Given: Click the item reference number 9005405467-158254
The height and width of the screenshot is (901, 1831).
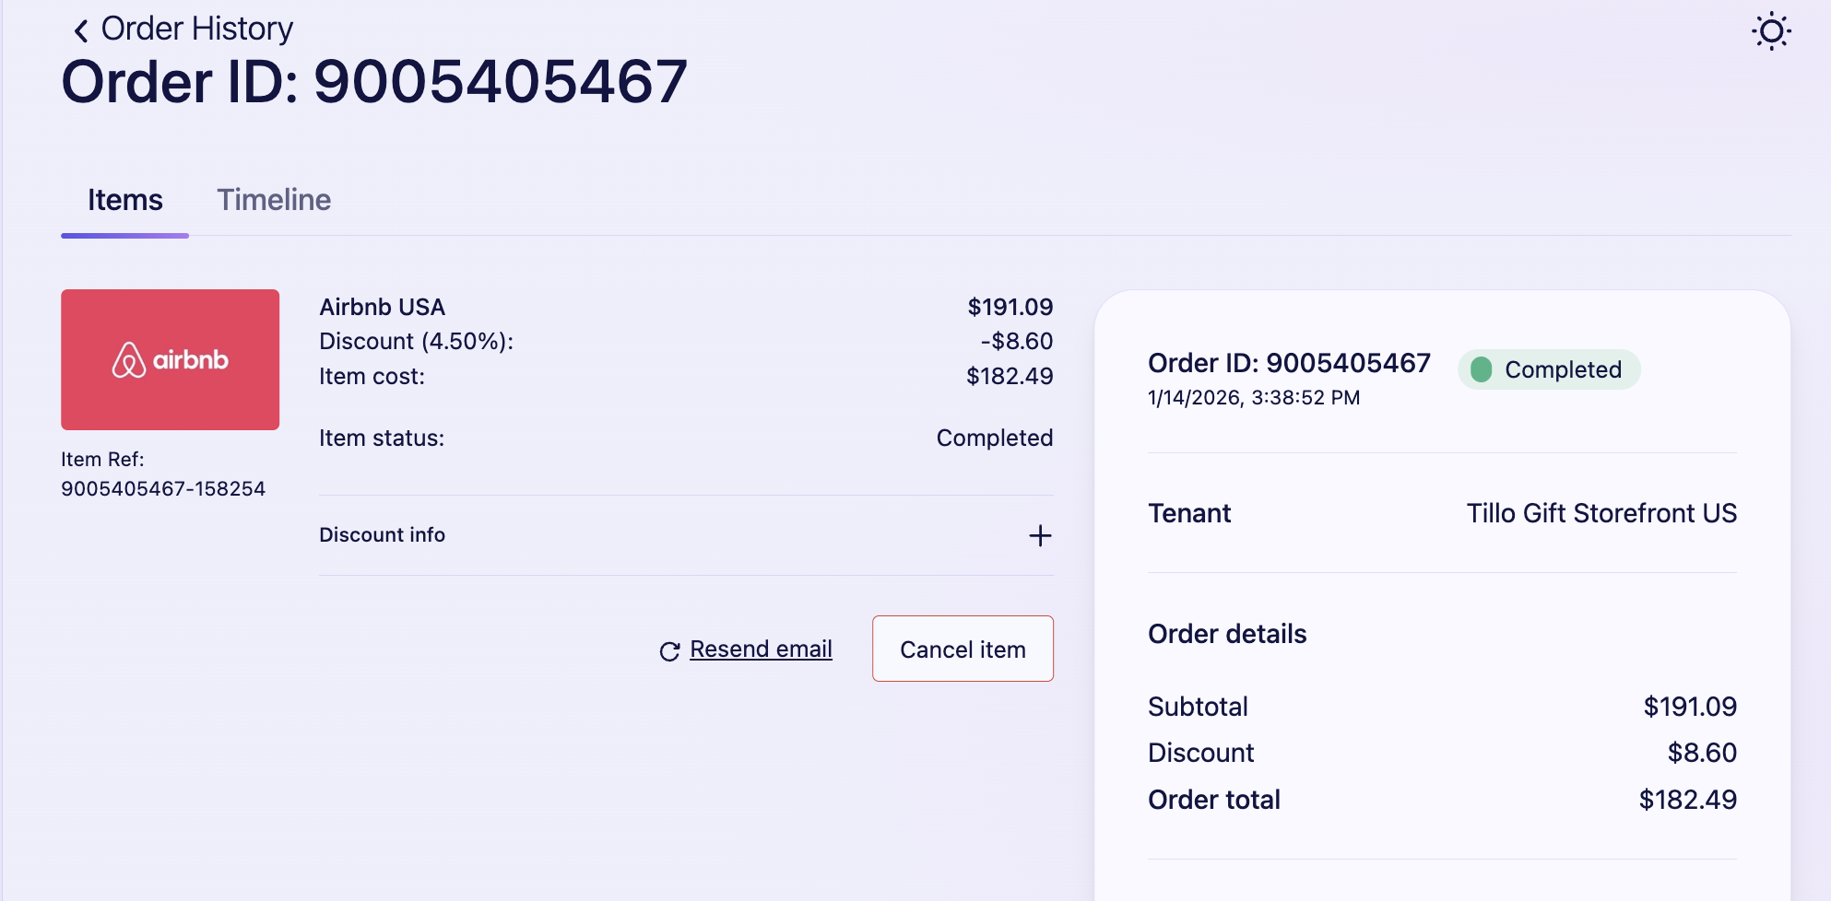Looking at the screenshot, I should tap(163, 489).
